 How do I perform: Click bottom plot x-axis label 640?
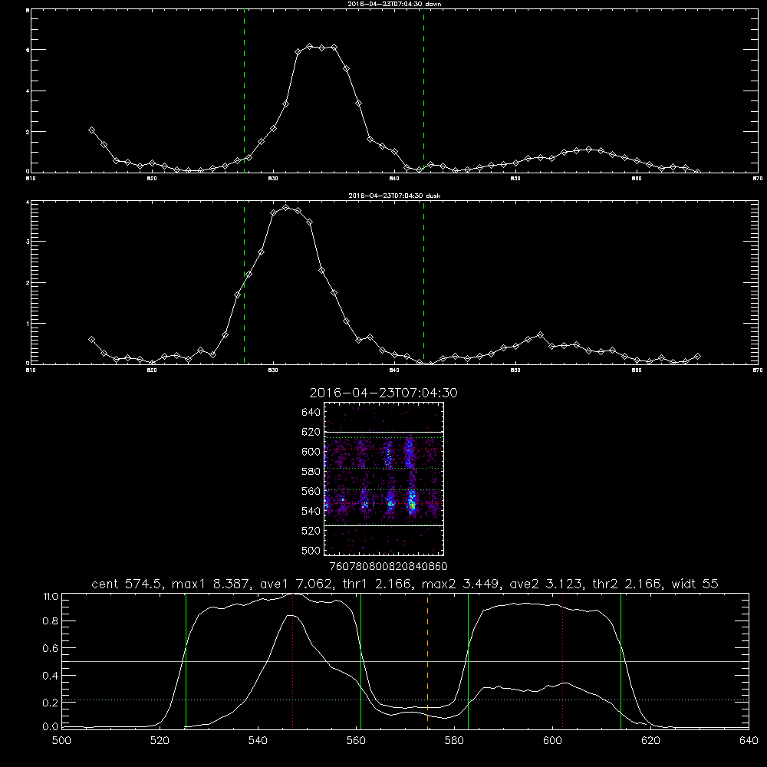pos(749,741)
